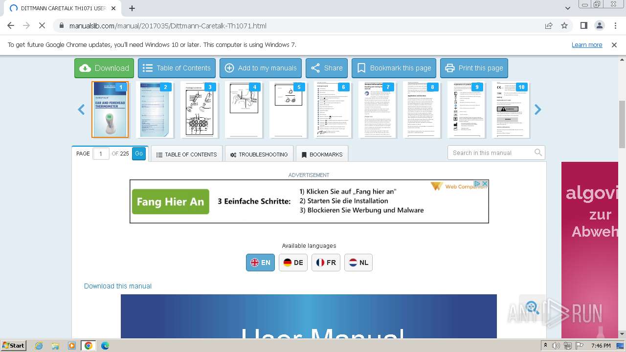
Task: Click the Go page button
Action: (x=139, y=154)
